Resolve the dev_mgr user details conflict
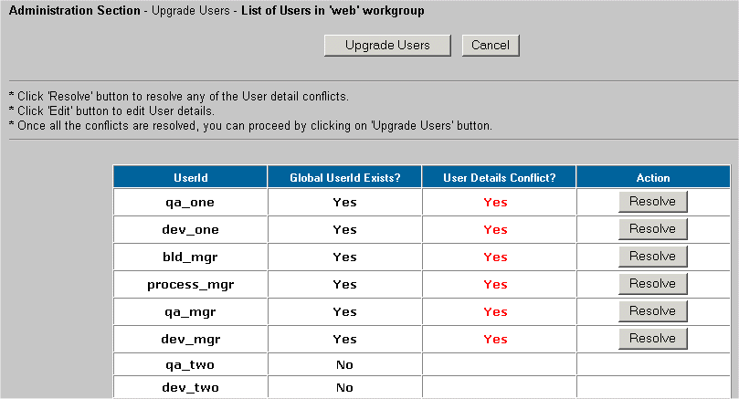Image resolution: width=739 pixels, height=399 pixels. tap(652, 339)
